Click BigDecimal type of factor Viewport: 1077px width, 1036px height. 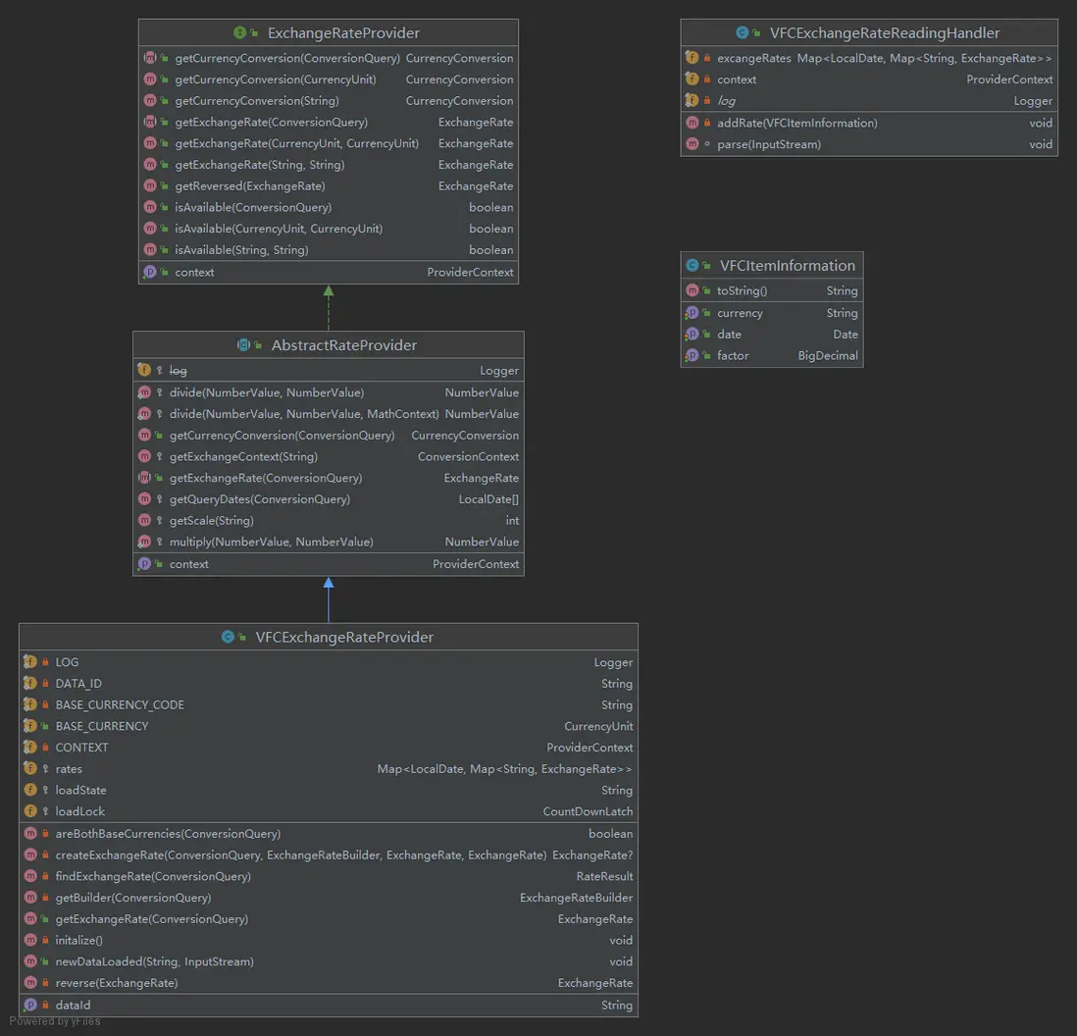click(828, 355)
